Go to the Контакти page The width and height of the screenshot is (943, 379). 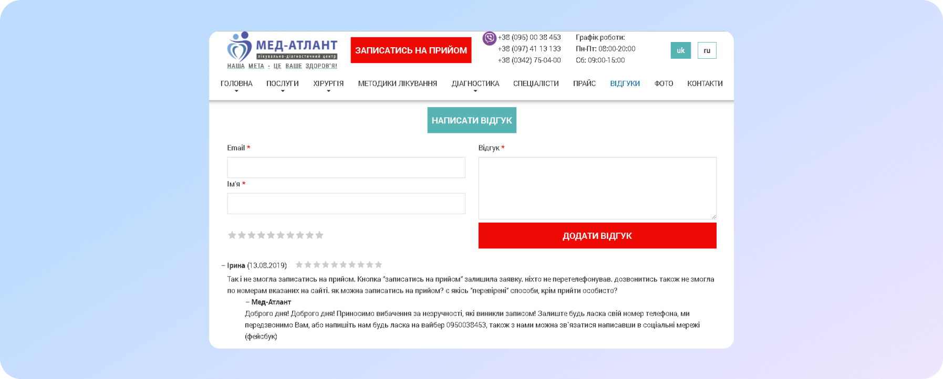(705, 83)
